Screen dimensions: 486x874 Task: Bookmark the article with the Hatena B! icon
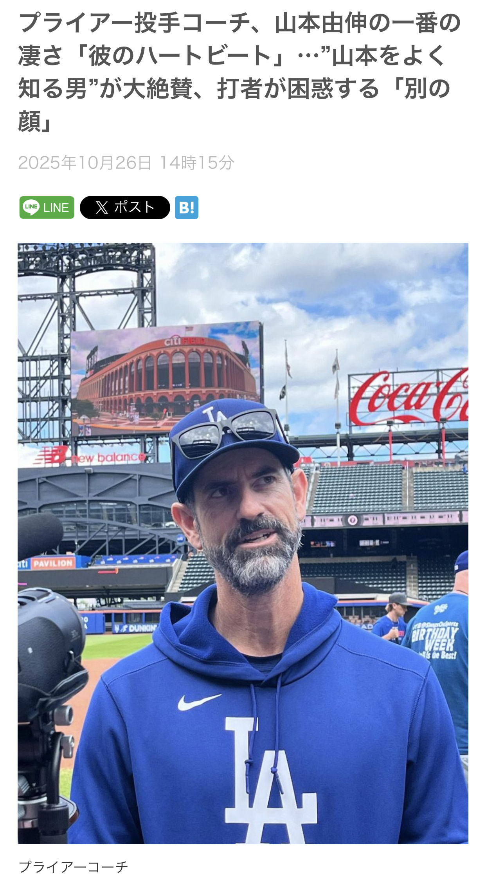(x=186, y=207)
